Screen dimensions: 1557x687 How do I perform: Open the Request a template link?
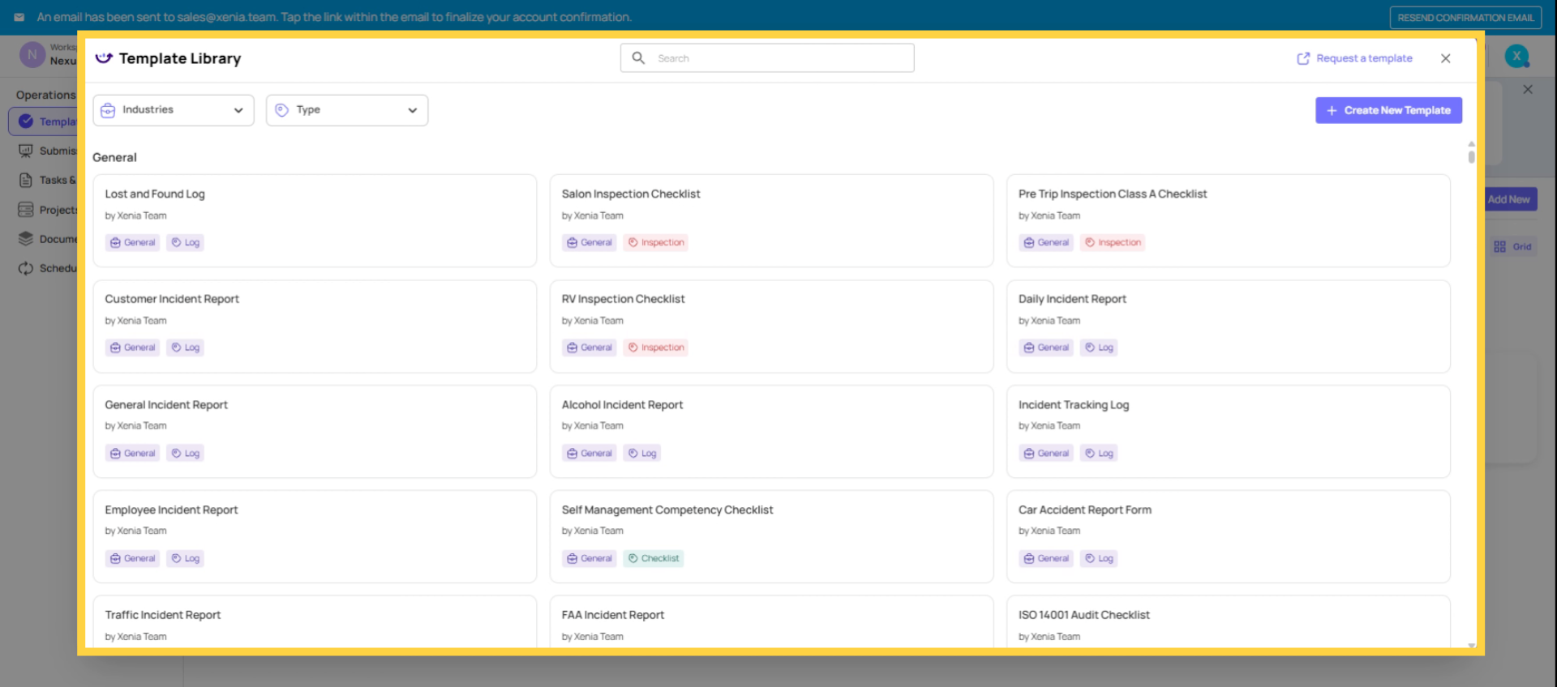[1364, 58]
